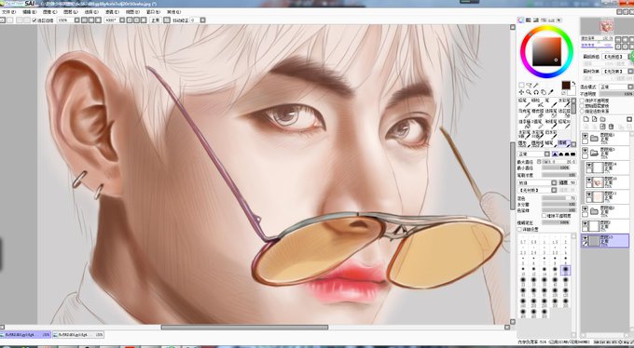Choose the flat hard brush edge shape
The width and height of the screenshot is (634, 348).
coord(572,154)
